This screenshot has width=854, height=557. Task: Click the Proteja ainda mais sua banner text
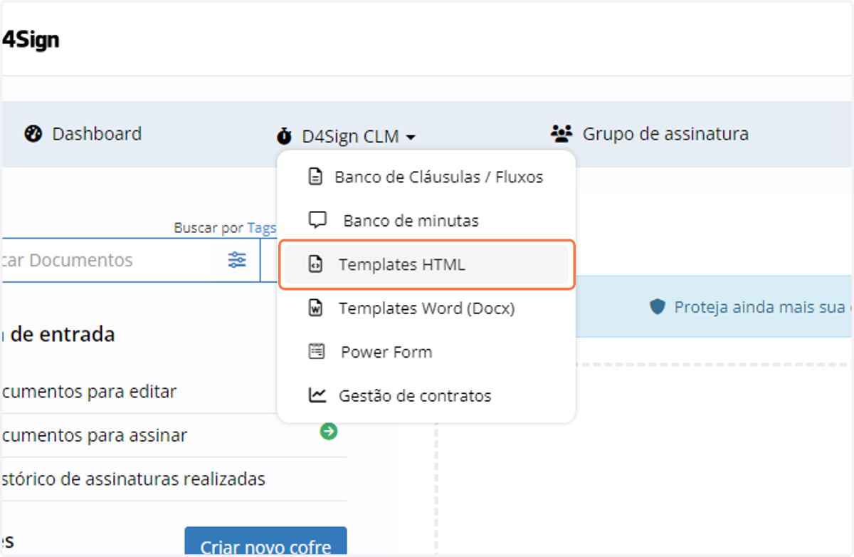point(763,308)
